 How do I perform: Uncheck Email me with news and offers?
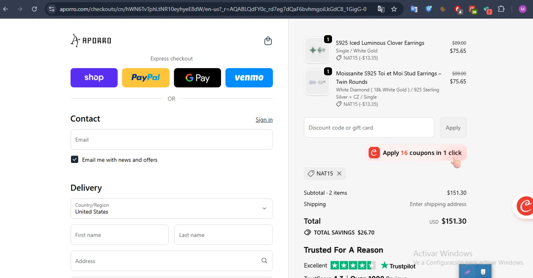pos(75,159)
